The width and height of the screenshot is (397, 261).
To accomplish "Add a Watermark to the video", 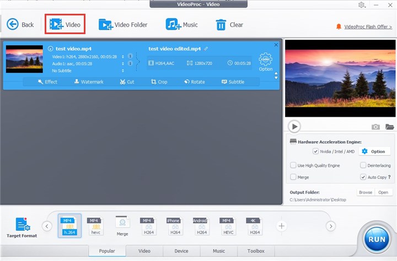I will pyautogui.click(x=89, y=81).
